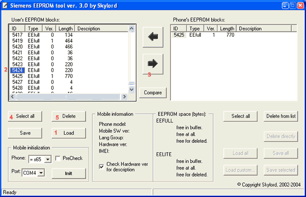Open the COM4 port dropdown
306x197 pixels.
coord(41,173)
